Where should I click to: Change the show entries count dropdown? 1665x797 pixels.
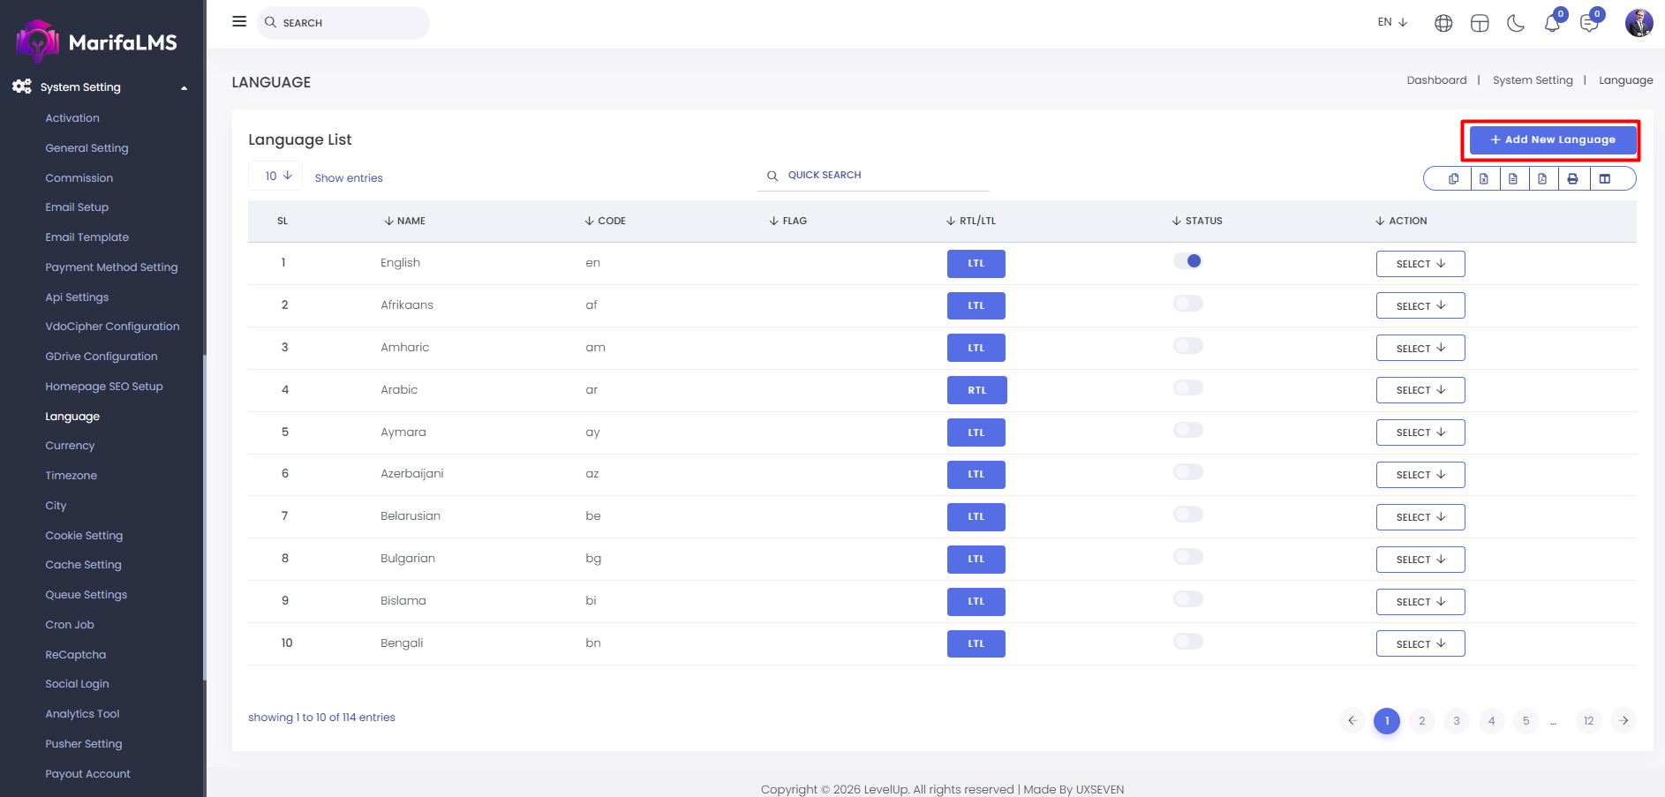coord(277,177)
